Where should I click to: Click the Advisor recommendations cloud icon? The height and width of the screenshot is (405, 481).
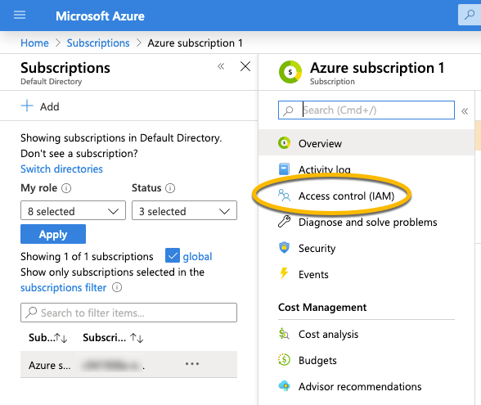click(284, 385)
